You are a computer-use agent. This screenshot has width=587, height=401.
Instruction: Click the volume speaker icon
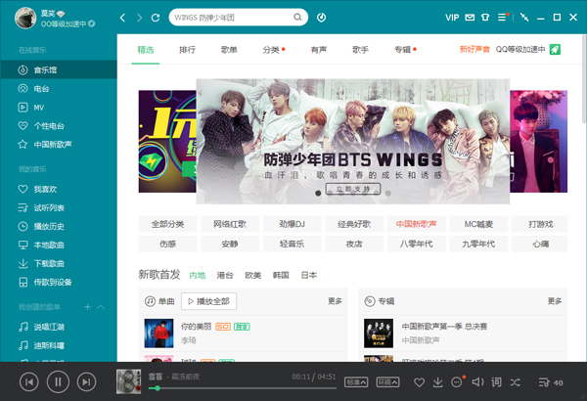pos(477,381)
